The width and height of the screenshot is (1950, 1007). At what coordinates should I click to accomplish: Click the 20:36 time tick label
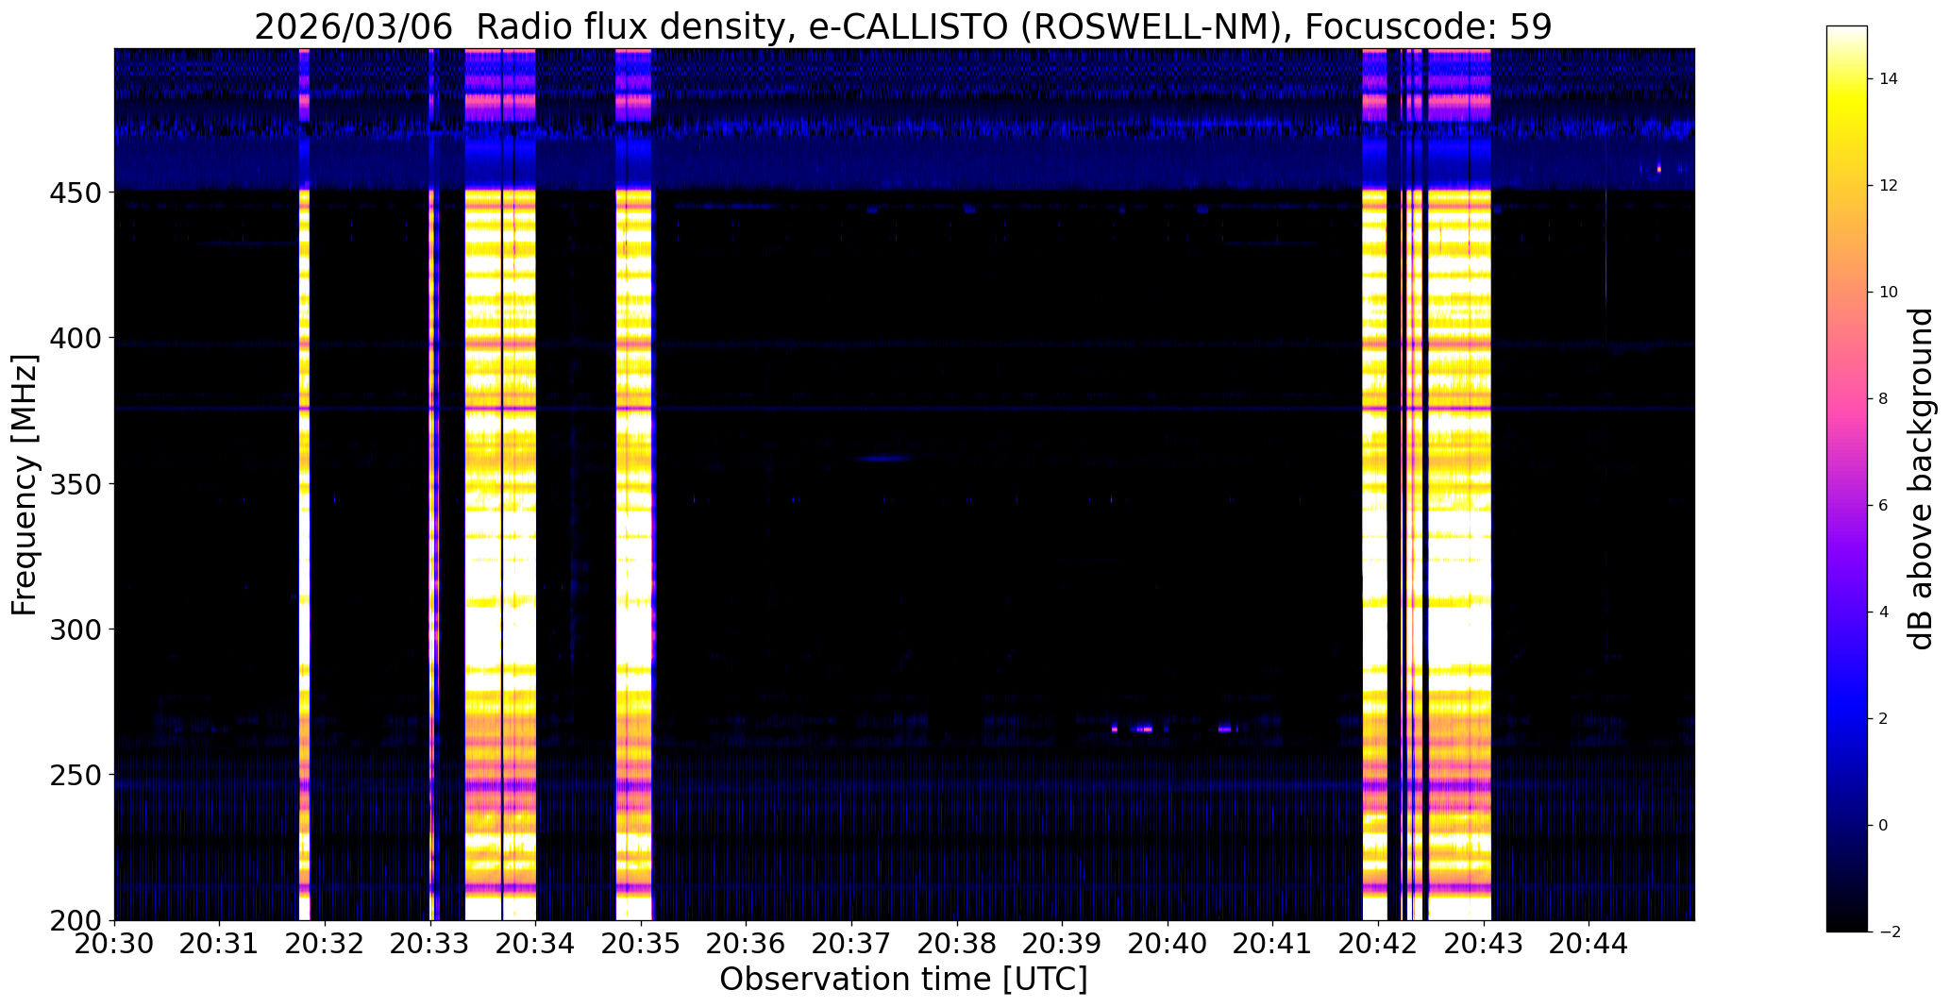(747, 943)
